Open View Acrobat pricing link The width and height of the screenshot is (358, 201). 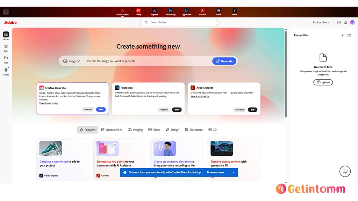(x=200, y=96)
